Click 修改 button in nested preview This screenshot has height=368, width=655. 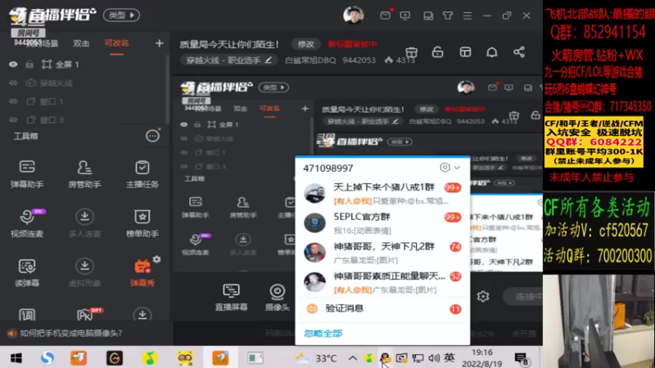pos(426,109)
